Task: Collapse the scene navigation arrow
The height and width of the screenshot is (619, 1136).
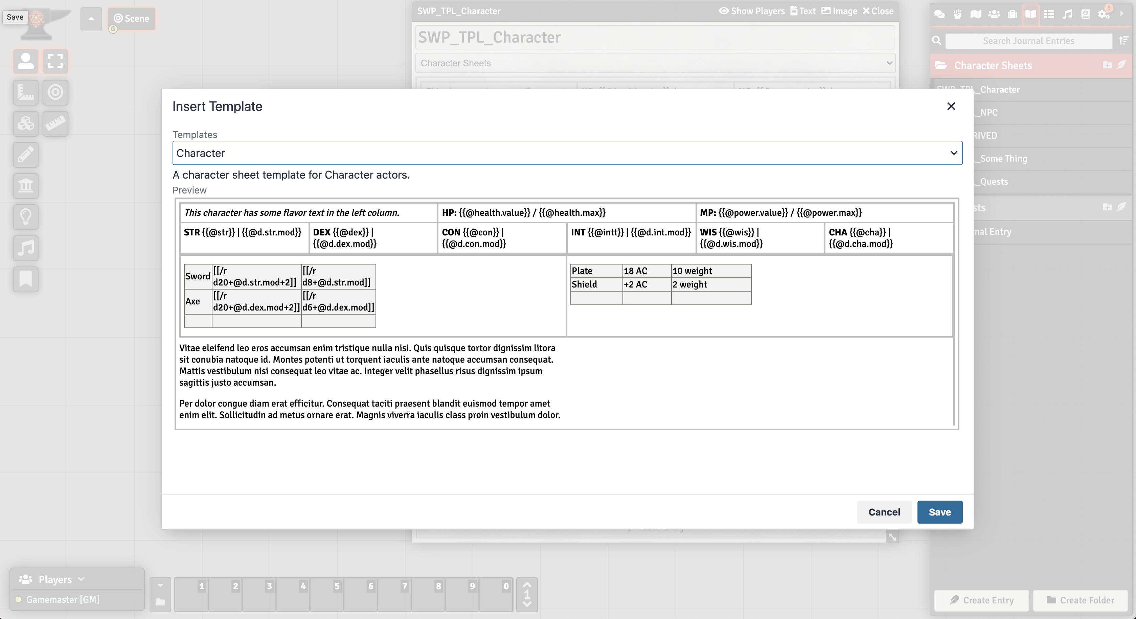Action: click(91, 19)
